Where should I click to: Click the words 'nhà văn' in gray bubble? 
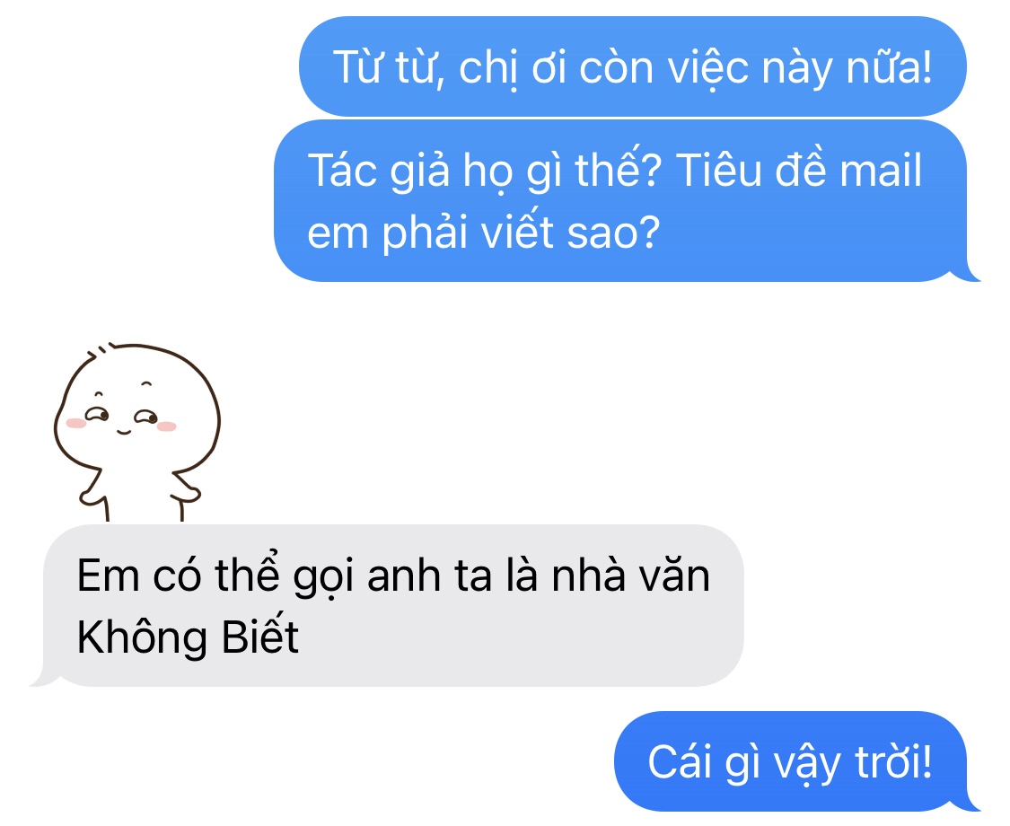[x=630, y=576]
